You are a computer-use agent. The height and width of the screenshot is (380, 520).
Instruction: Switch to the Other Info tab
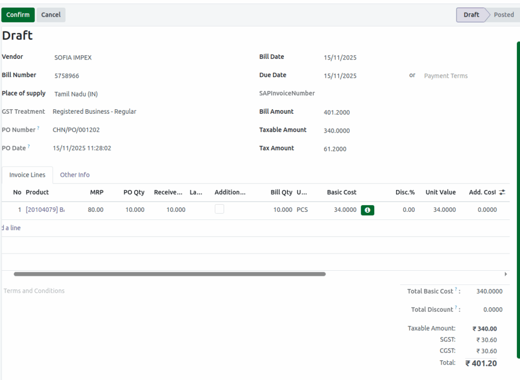[x=75, y=175]
